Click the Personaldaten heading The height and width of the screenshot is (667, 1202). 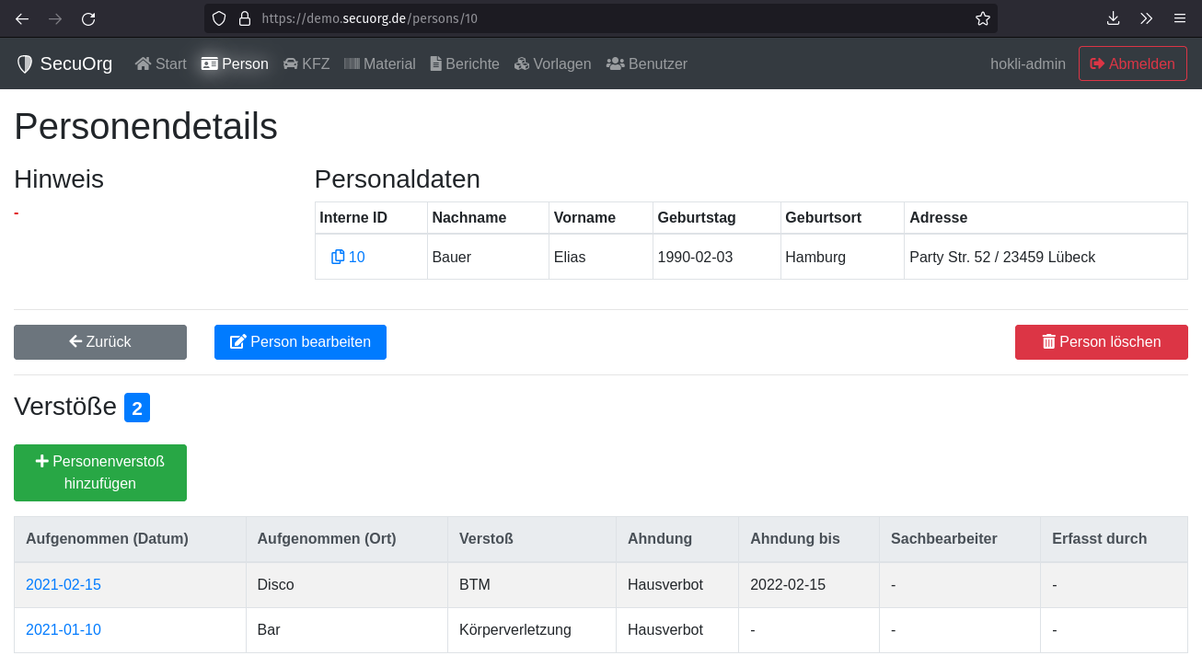point(398,179)
